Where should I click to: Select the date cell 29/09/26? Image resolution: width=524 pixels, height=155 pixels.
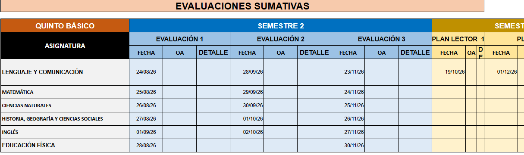click(247, 92)
